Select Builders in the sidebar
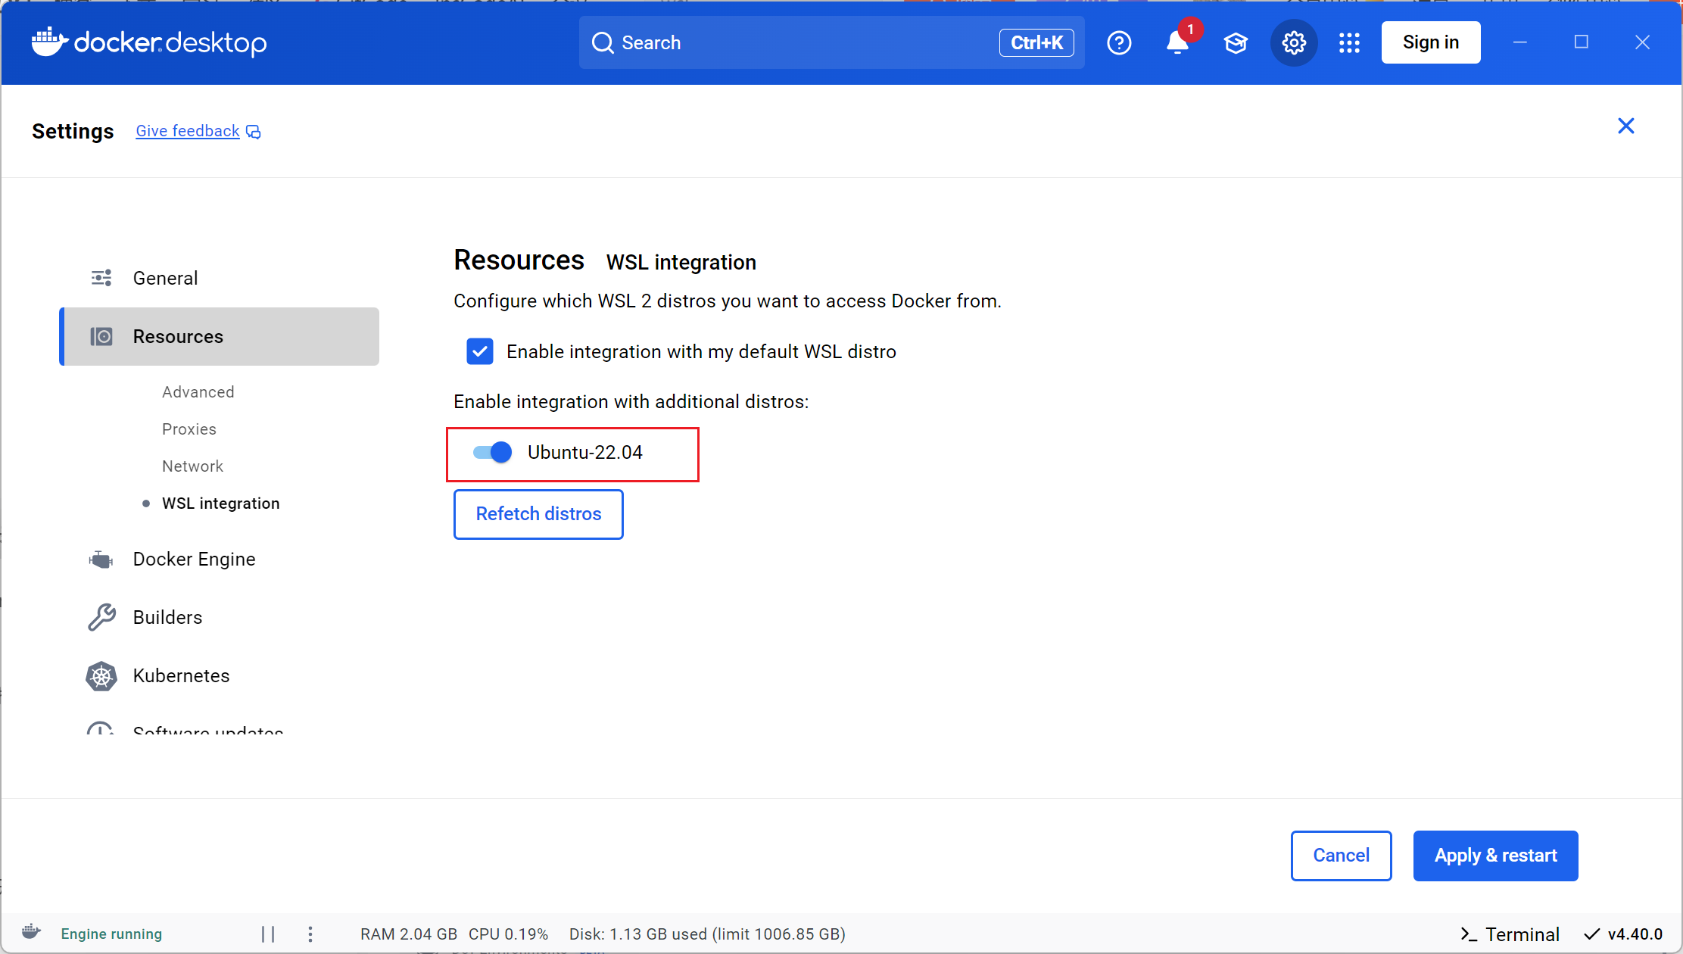Viewport: 1683px width, 954px height. (x=167, y=616)
